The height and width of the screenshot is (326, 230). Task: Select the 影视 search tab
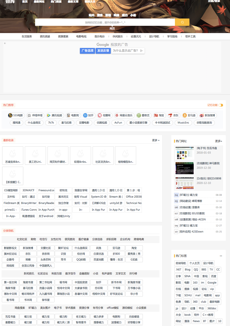coord(108,15)
